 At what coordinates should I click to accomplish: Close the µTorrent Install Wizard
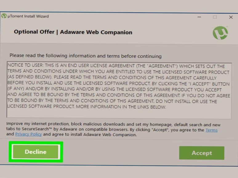pos(231,17)
